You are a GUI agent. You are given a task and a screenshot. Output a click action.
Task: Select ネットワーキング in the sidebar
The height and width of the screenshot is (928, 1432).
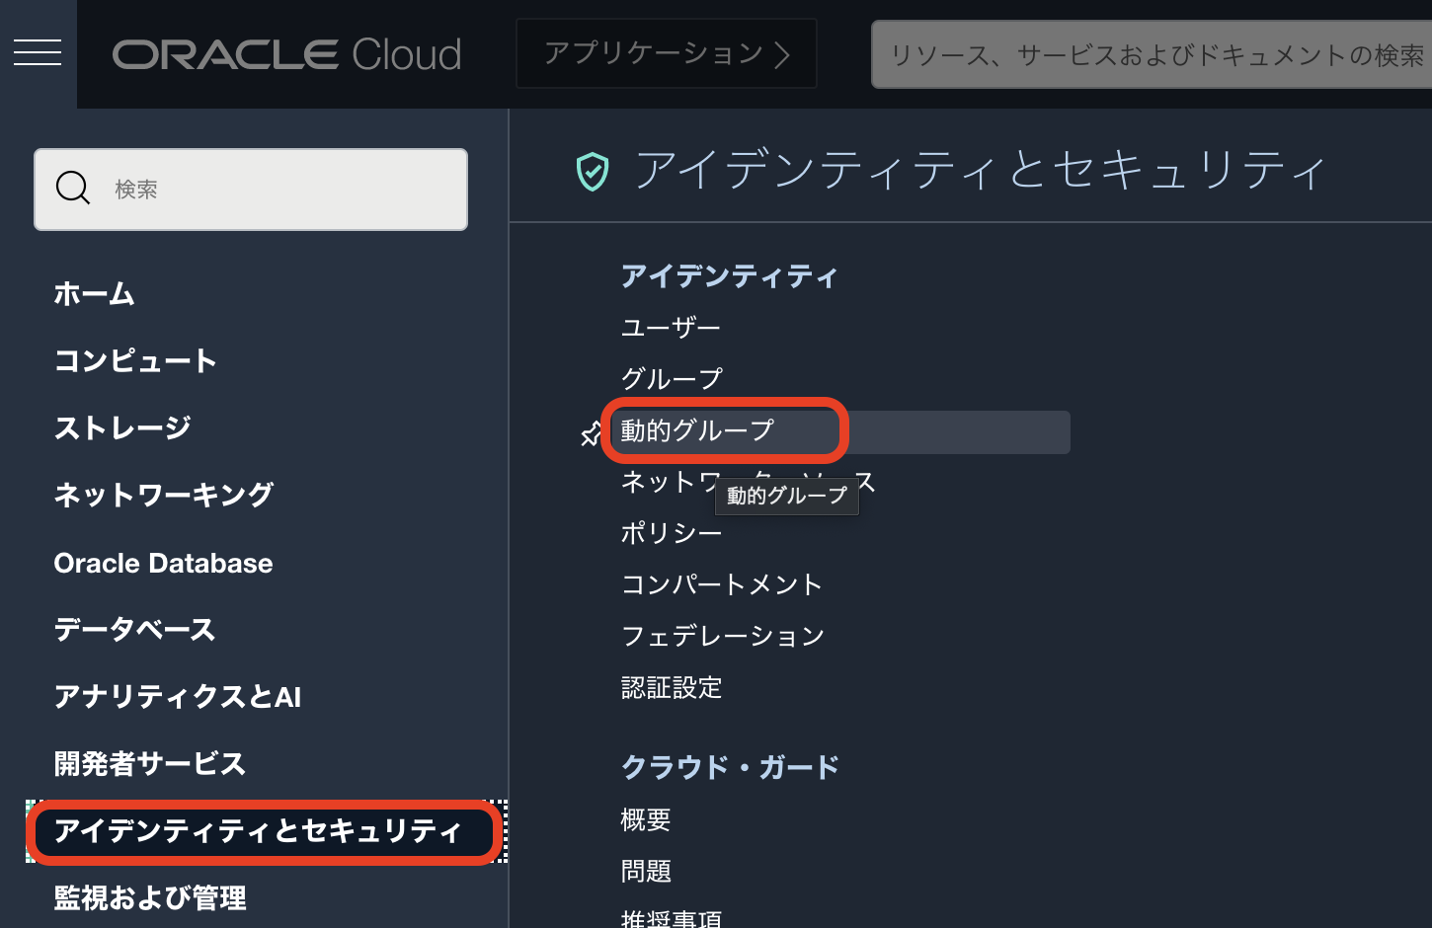coord(164,495)
